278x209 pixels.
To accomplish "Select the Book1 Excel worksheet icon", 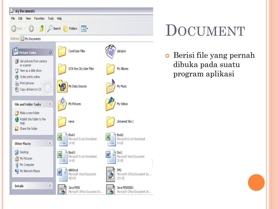I will 62,139.
